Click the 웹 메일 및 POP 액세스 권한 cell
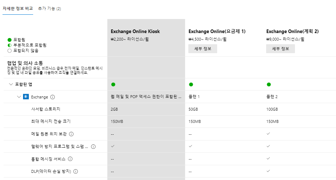Screen dimensions: 336x180 tap(146, 97)
